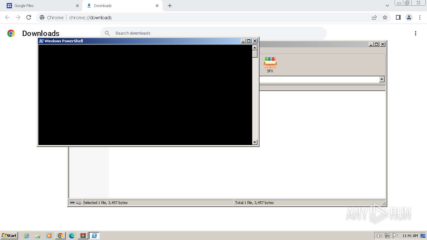This screenshot has width=427, height=240.
Task: Minimize the Chrome window
Action: (399, 3)
